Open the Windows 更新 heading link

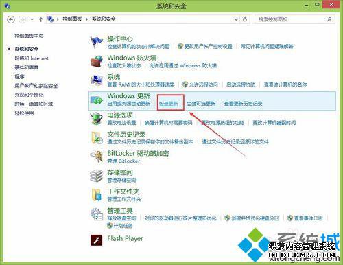point(129,96)
